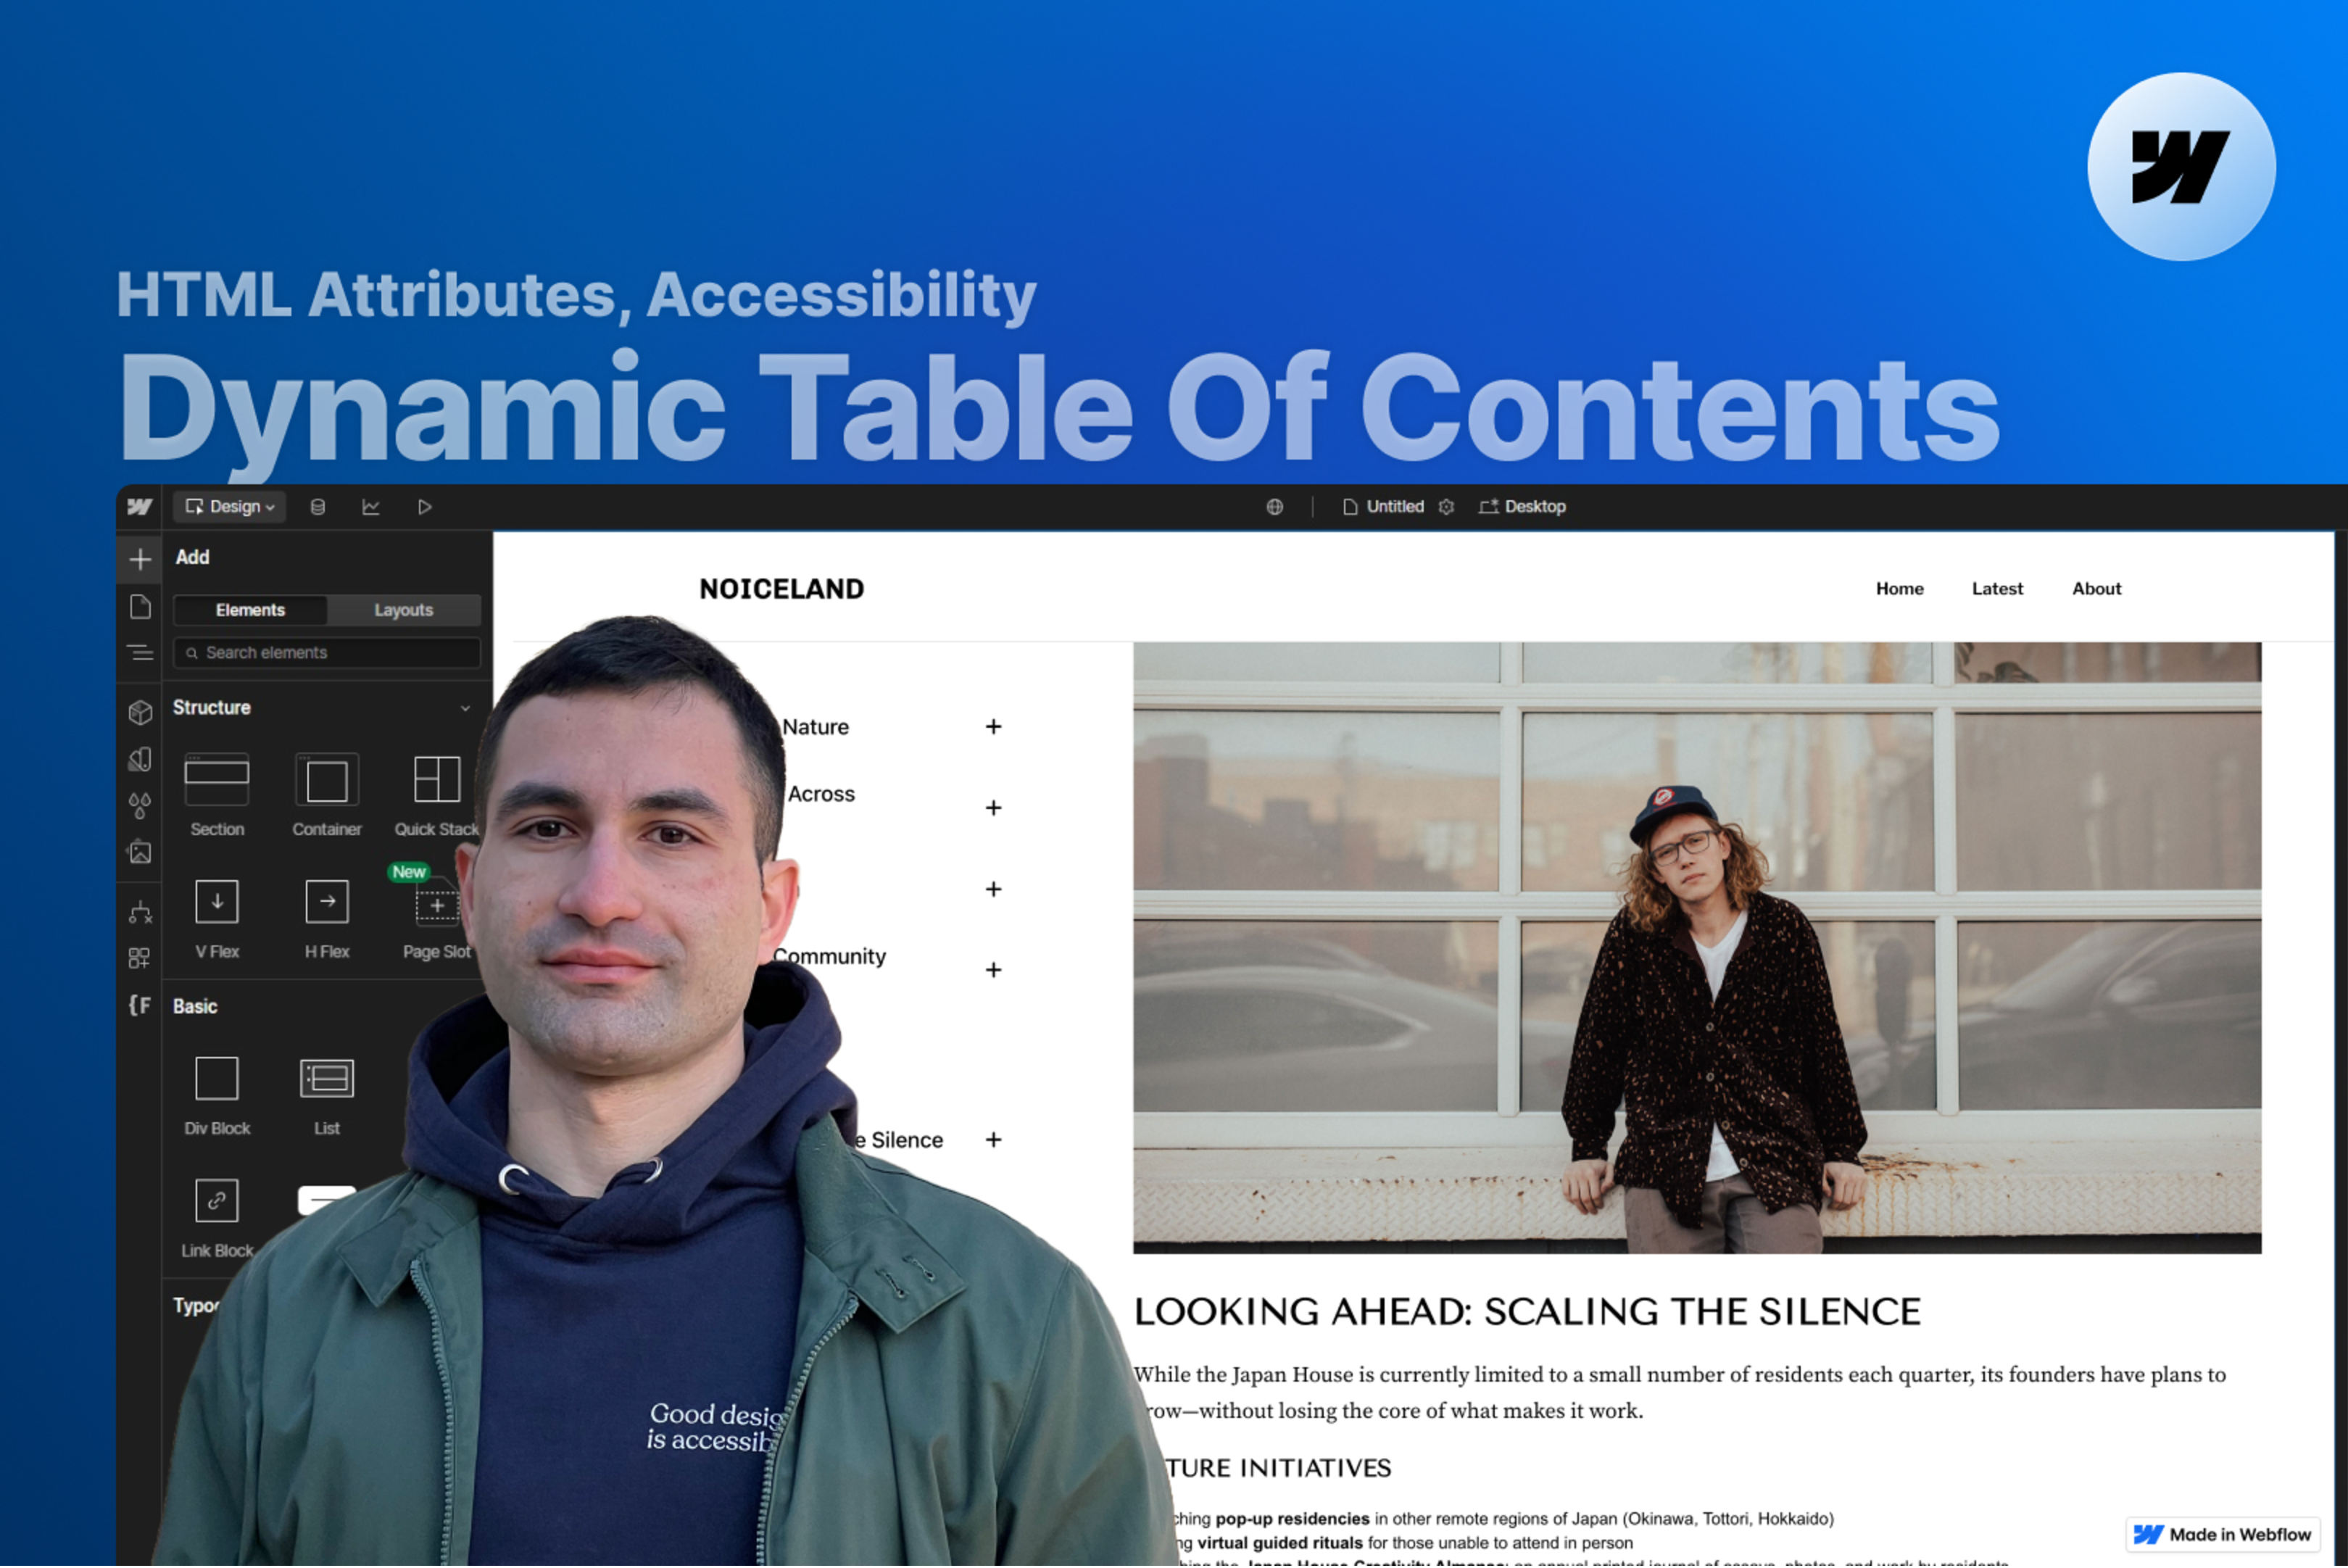Open site analytics from the top bar
The image size is (2348, 1568).
coord(371,507)
